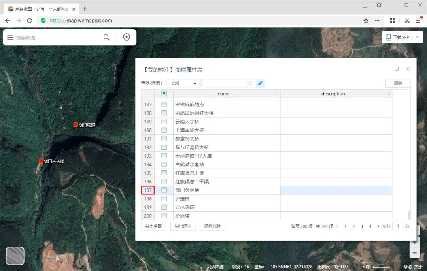Open the 帮助 help link

(407, 267)
